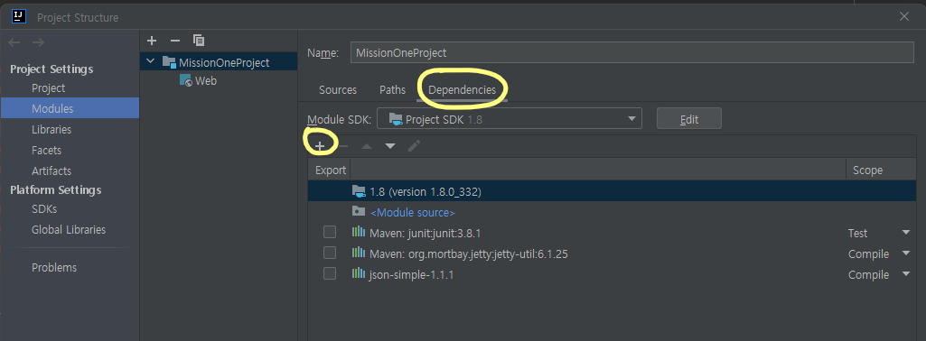
Task: Click the jetty-util library icon
Action: tap(358, 253)
